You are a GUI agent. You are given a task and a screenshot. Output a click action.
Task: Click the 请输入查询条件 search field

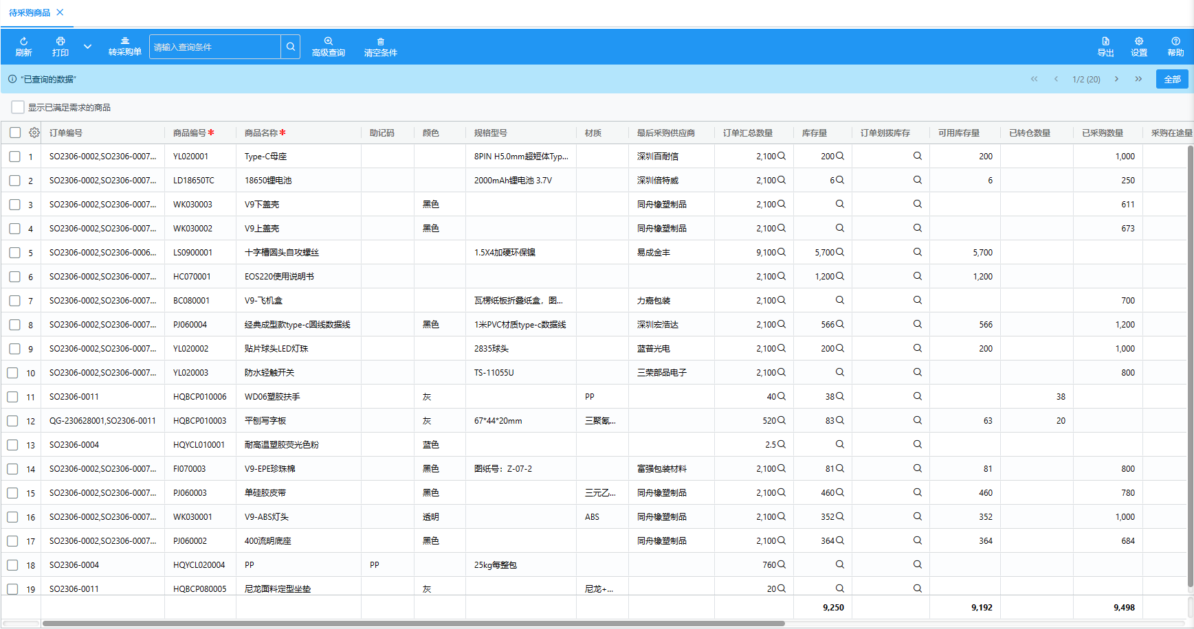pyautogui.click(x=214, y=47)
